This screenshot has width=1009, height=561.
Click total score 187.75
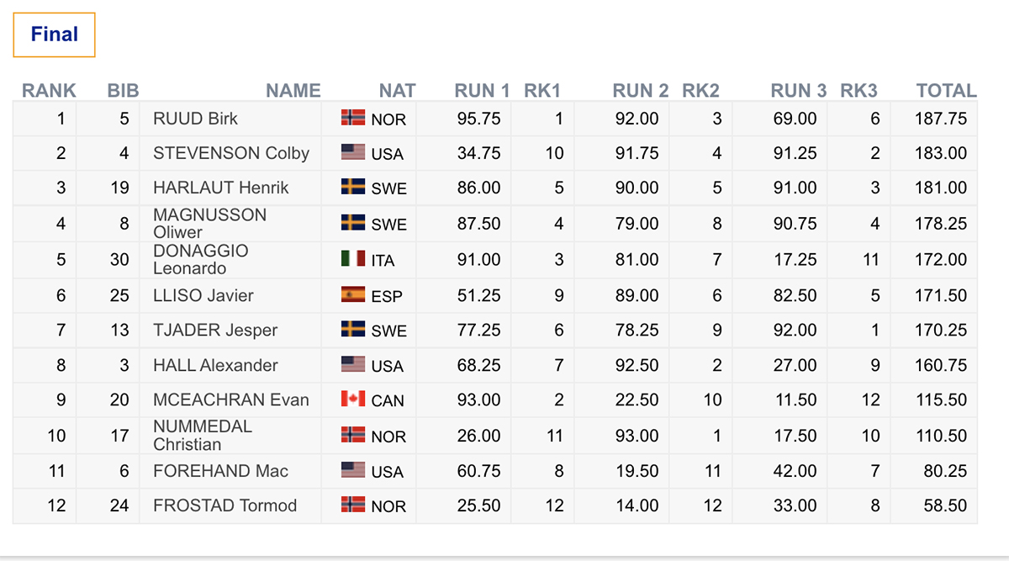(x=941, y=119)
